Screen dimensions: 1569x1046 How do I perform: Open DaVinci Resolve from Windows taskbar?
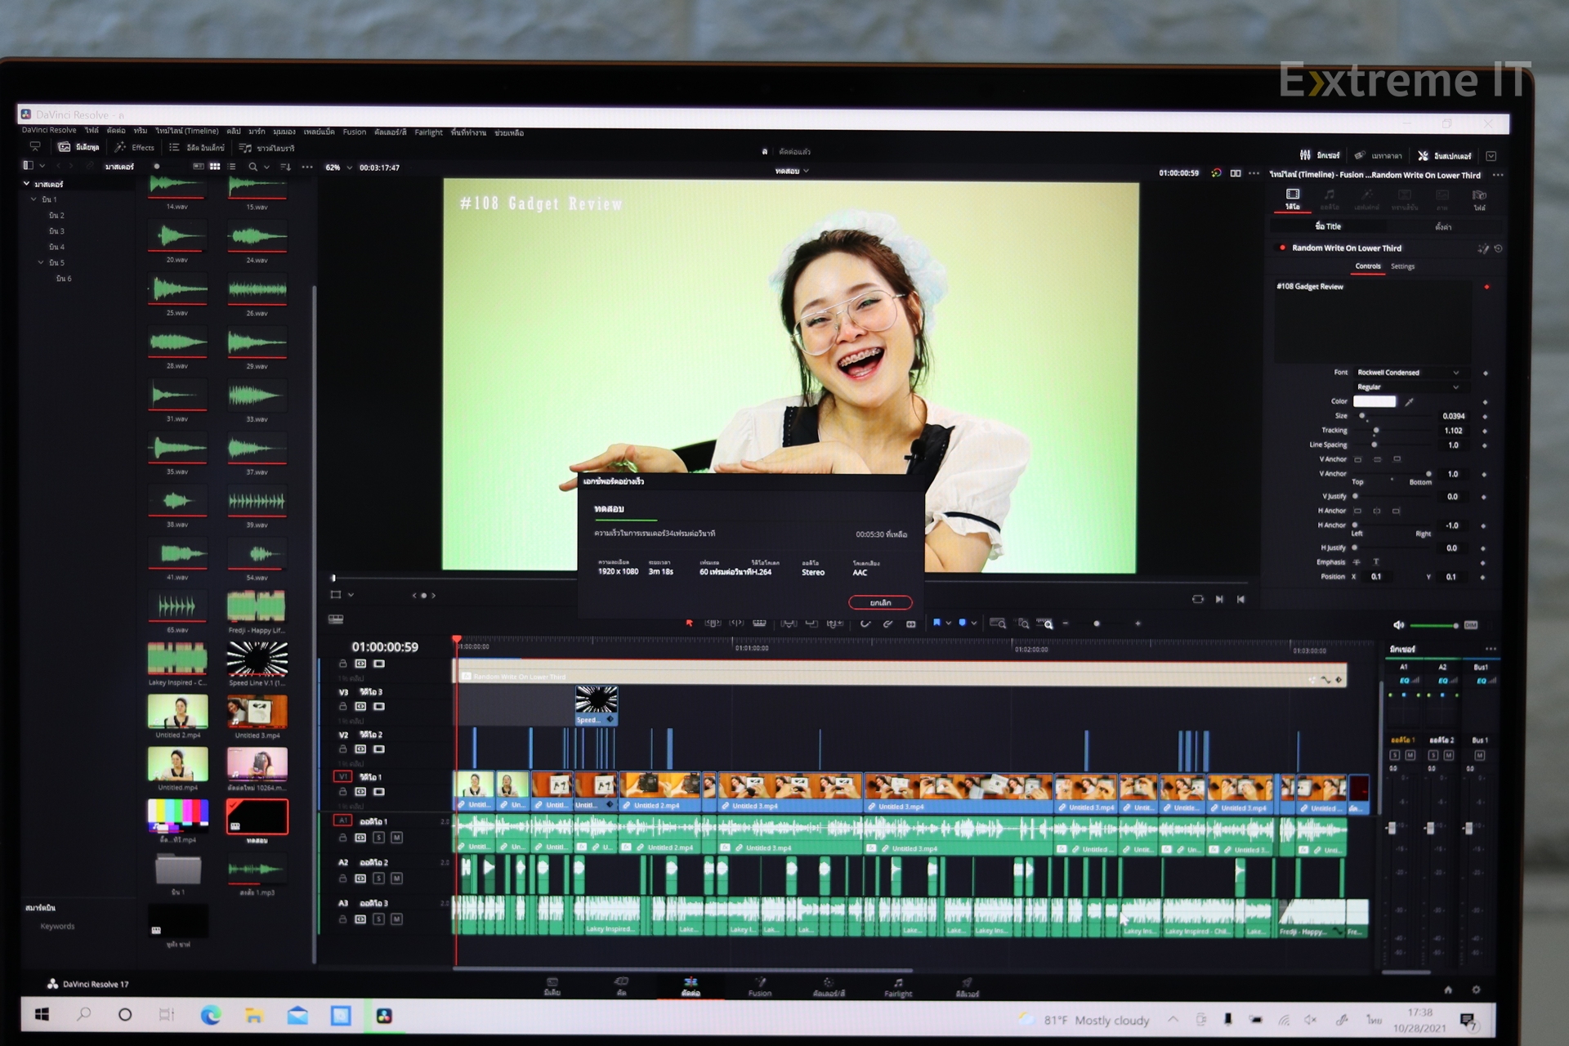[384, 1016]
